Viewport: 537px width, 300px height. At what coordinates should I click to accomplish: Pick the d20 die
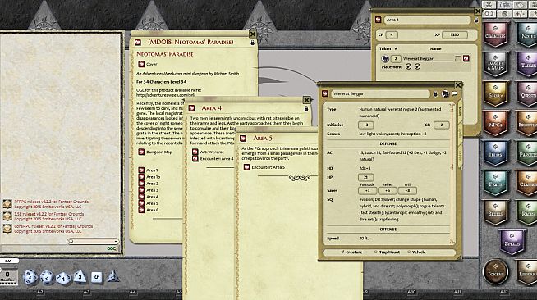[30, 277]
